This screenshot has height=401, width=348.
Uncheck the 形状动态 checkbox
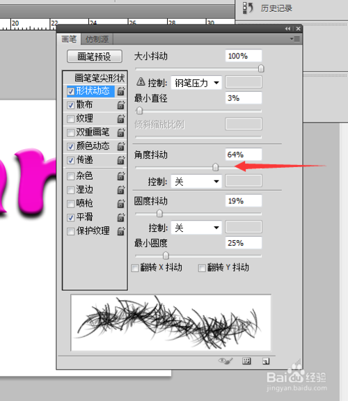pos(70,91)
